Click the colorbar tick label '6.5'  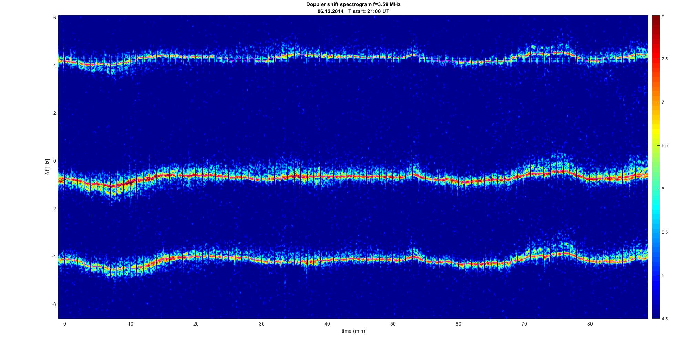[665, 146]
